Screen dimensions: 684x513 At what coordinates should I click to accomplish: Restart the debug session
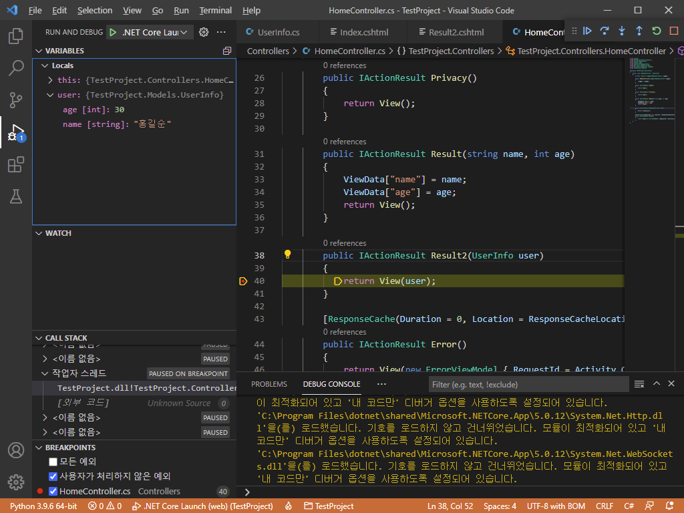pyautogui.click(x=657, y=31)
